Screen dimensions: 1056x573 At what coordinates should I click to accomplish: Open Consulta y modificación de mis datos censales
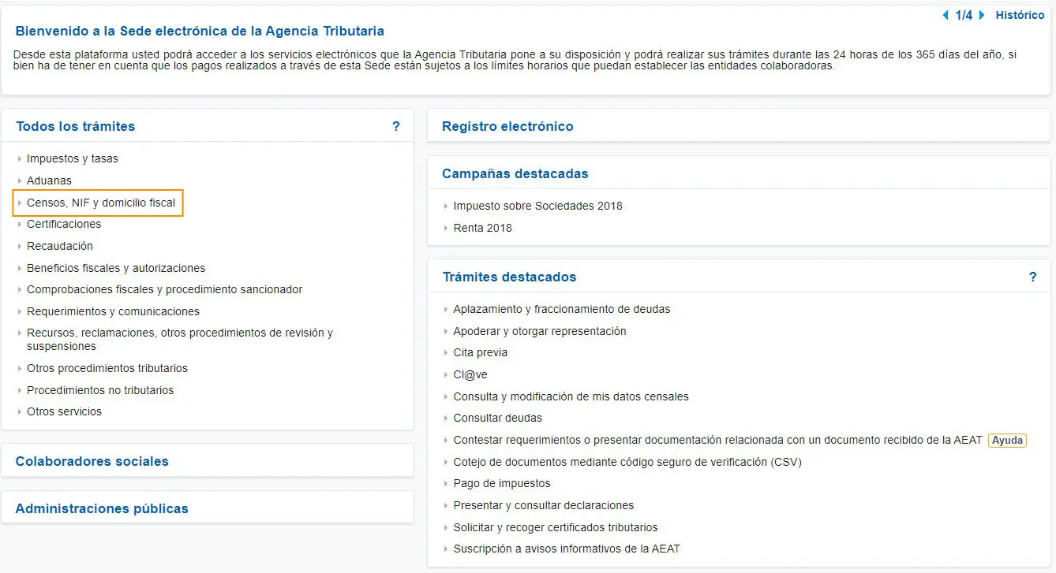571,396
